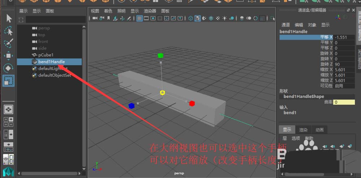This screenshot has height=178, width=361.
Task: Open grease pencil icon
Action: (x=129, y=18)
